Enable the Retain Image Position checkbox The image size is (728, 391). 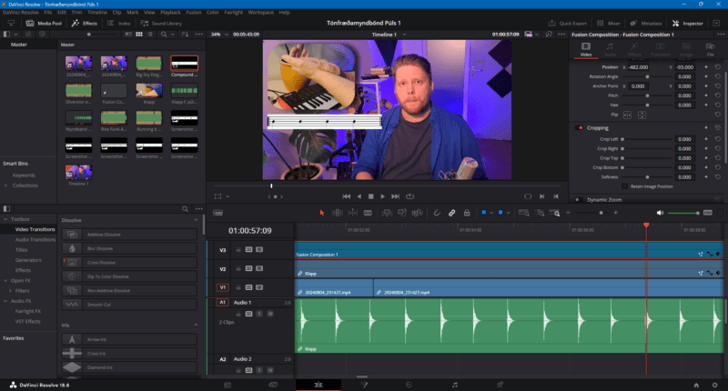pos(623,185)
